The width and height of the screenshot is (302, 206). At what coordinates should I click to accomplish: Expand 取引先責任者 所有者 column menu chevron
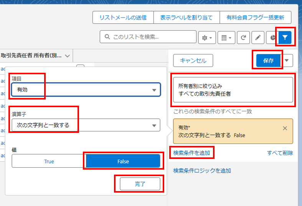(68, 56)
